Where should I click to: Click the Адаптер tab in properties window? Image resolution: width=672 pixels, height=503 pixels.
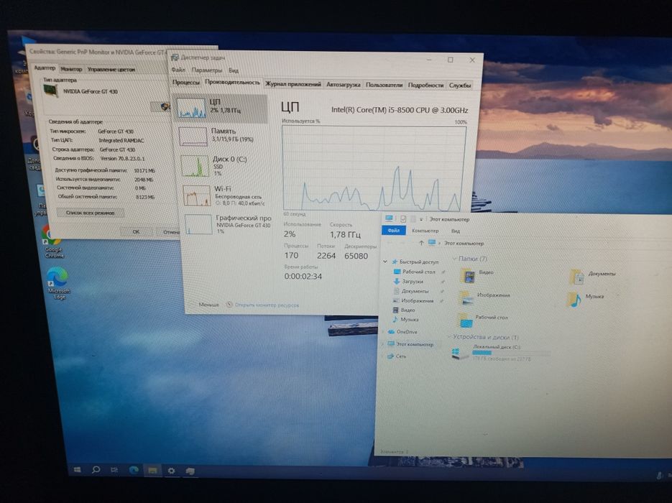(x=45, y=68)
